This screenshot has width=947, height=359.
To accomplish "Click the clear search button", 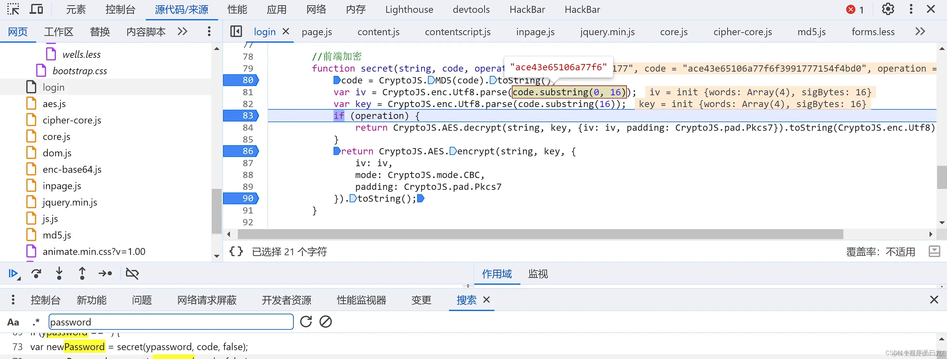I will point(325,322).
